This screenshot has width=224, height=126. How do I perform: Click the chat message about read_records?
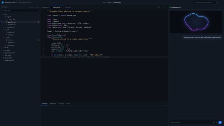click(202, 37)
